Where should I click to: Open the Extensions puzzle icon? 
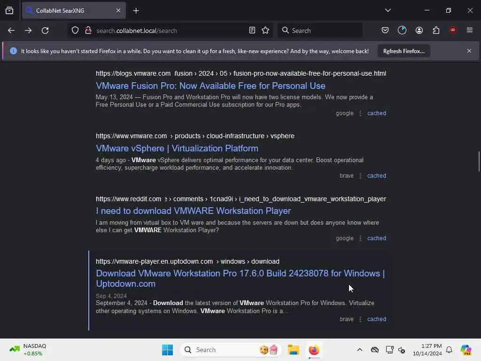(x=436, y=30)
